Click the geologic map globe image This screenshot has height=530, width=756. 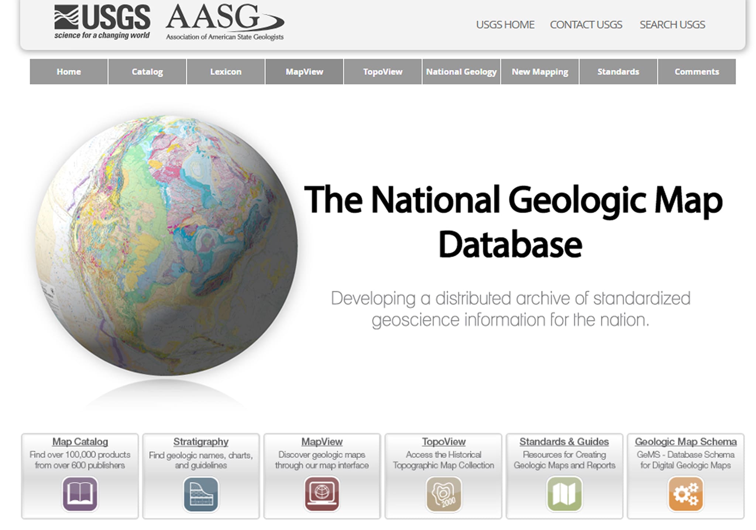166,245
